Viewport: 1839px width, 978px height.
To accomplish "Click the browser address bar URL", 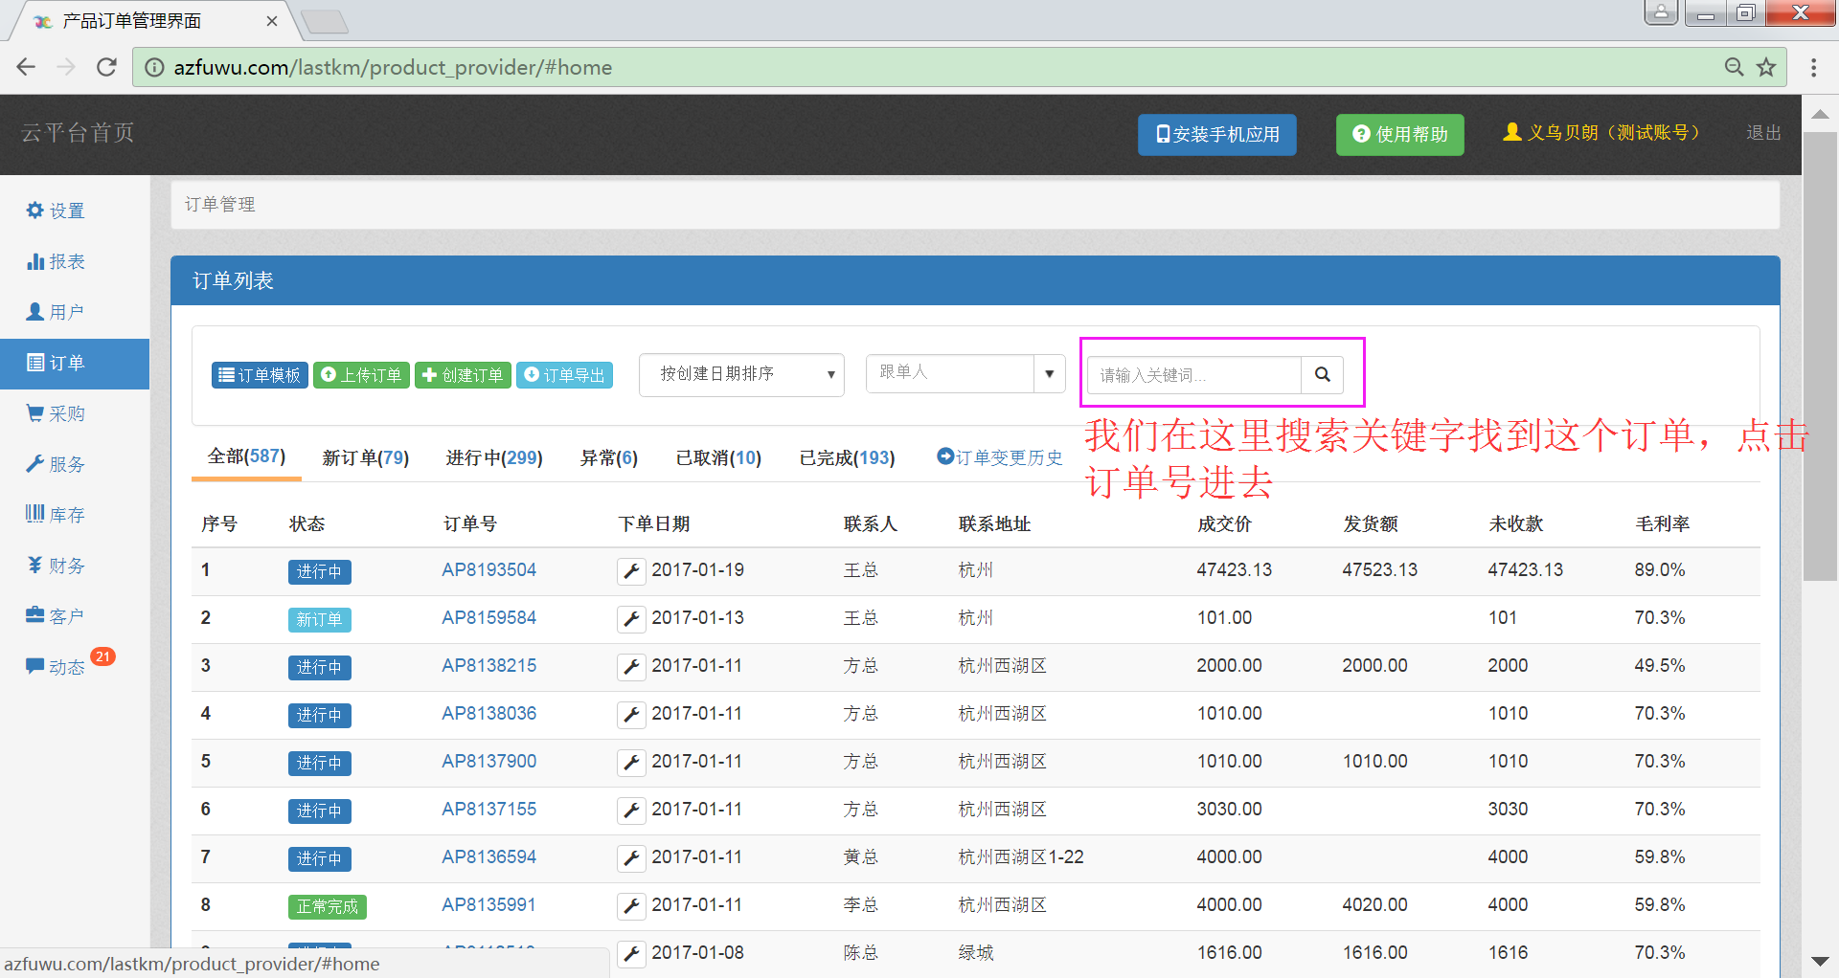I will tap(393, 67).
